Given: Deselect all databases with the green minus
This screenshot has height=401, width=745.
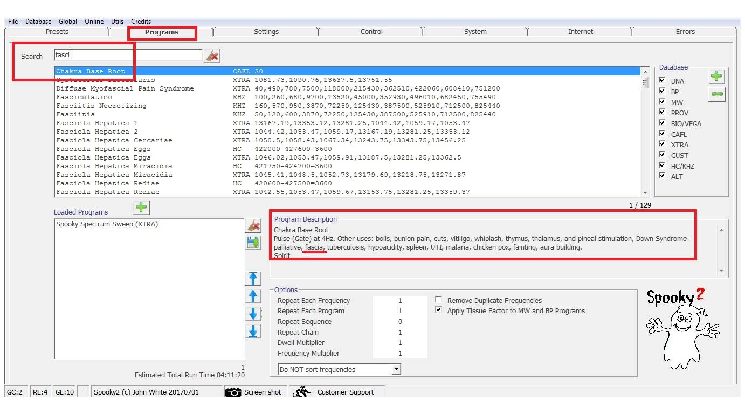Looking at the screenshot, I should (x=716, y=94).
